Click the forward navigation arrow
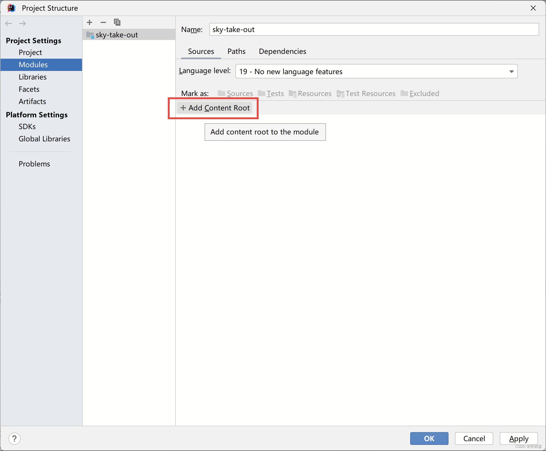Screen dimensions: 546x451 23,23
